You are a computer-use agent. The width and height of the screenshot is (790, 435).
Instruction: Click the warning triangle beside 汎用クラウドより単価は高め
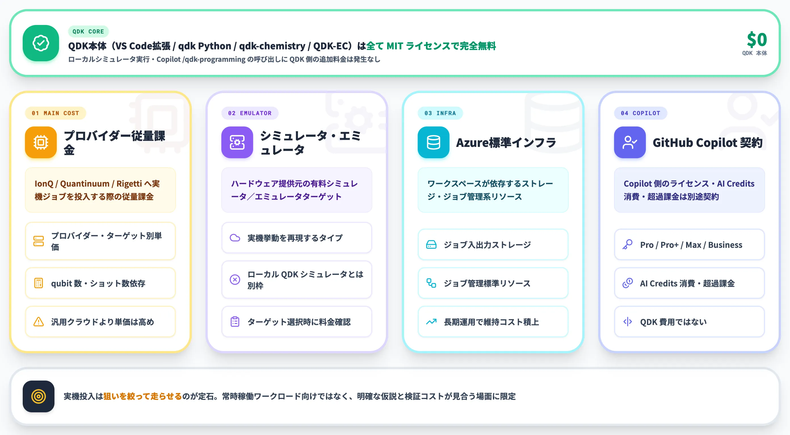pyautogui.click(x=39, y=322)
